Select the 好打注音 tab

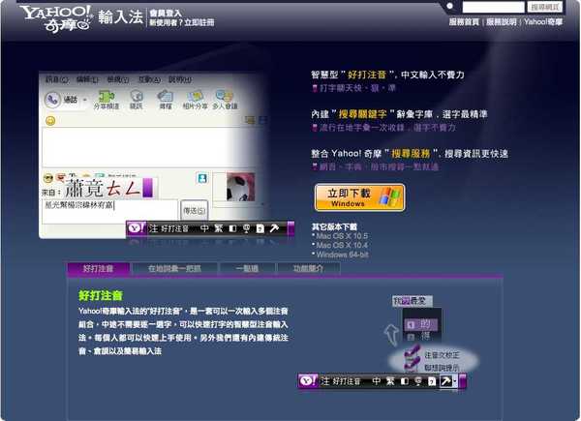point(98,269)
